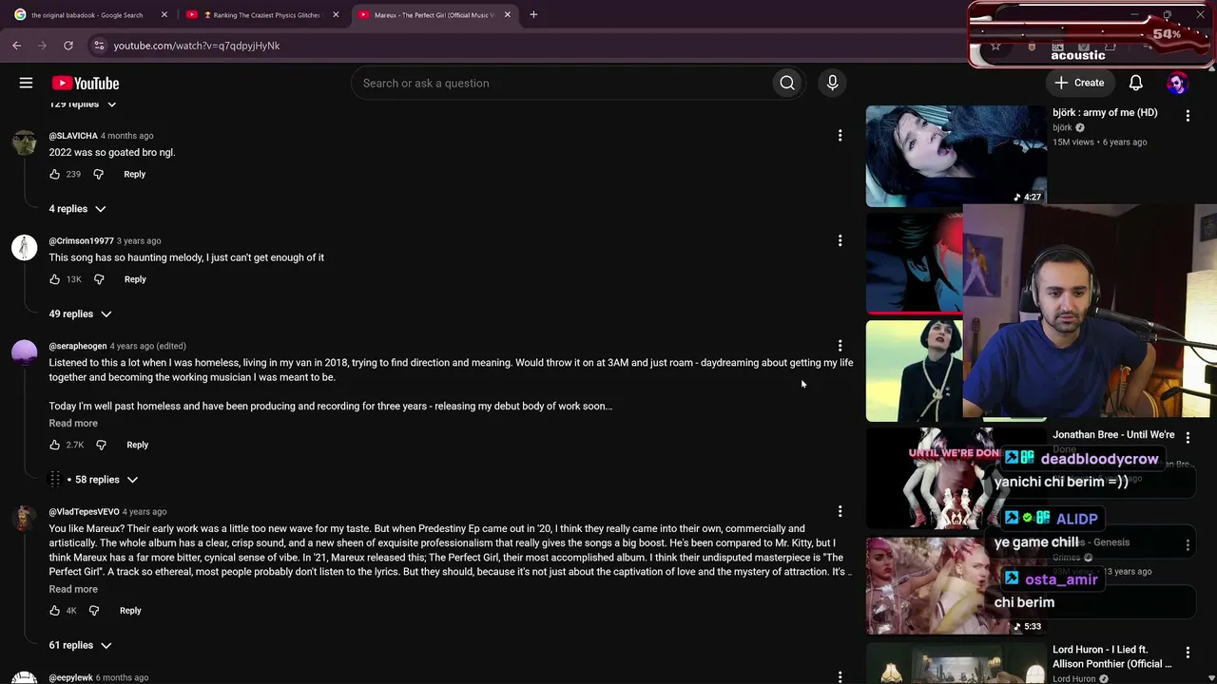Open more options for Jonathan Bree video

pos(1188,438)
